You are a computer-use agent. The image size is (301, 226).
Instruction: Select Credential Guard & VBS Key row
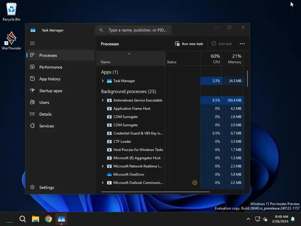(170, 133)
